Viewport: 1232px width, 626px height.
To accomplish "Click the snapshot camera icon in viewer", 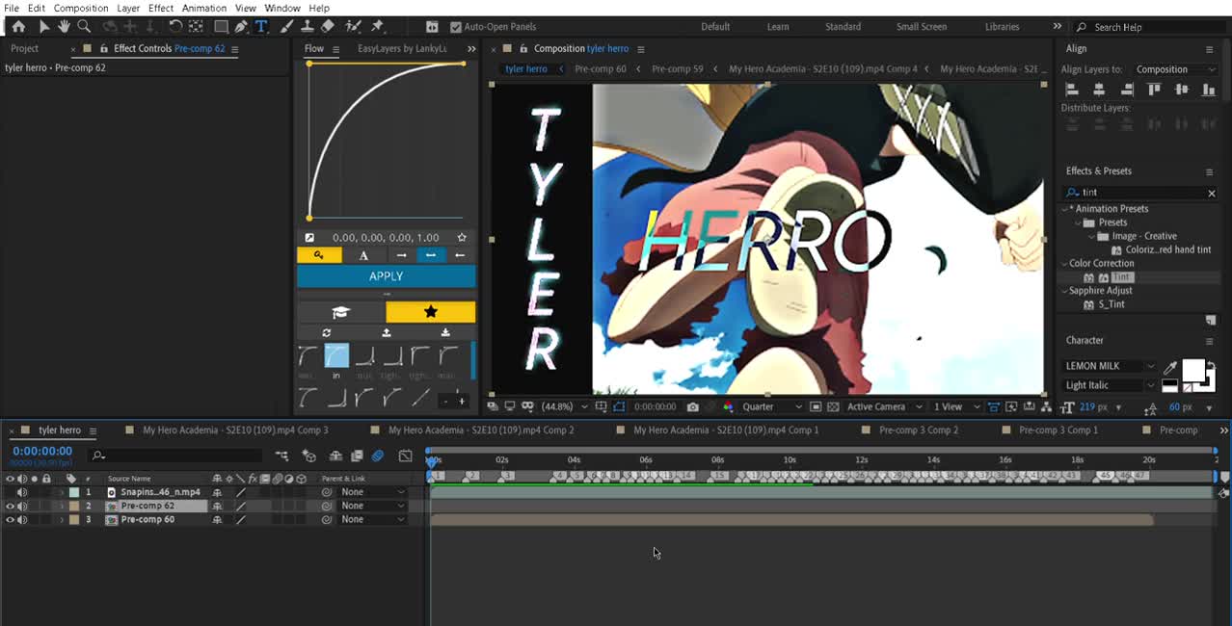I will tap(692, 407).
